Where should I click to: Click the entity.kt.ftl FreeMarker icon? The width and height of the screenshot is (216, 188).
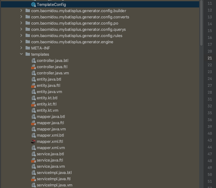click(33, 104)
